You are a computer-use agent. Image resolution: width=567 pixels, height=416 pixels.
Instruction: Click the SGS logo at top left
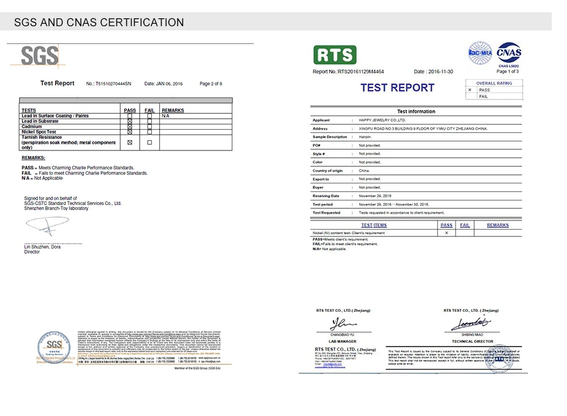point(40,55)
